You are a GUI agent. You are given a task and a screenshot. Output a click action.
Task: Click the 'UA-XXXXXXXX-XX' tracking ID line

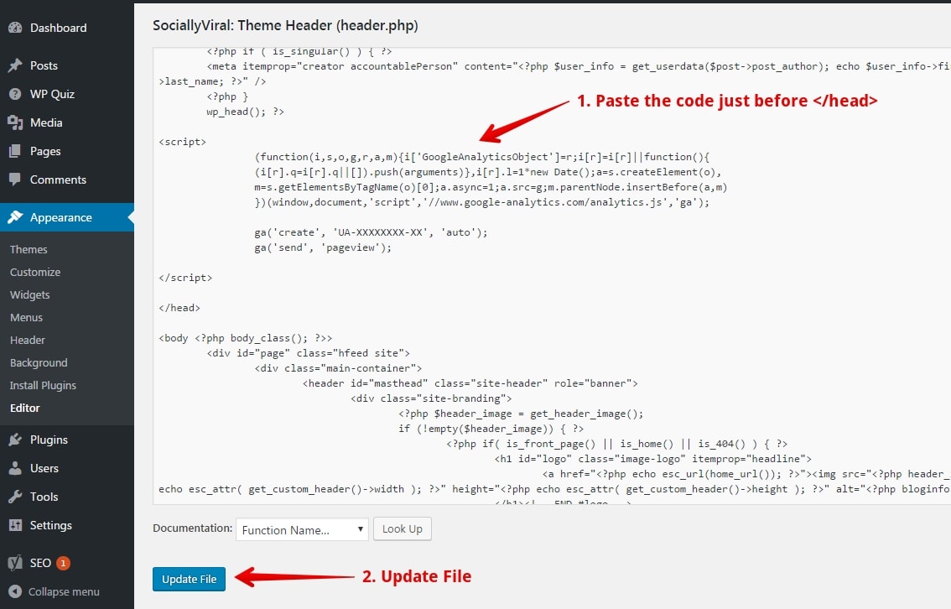pos(371,232)
